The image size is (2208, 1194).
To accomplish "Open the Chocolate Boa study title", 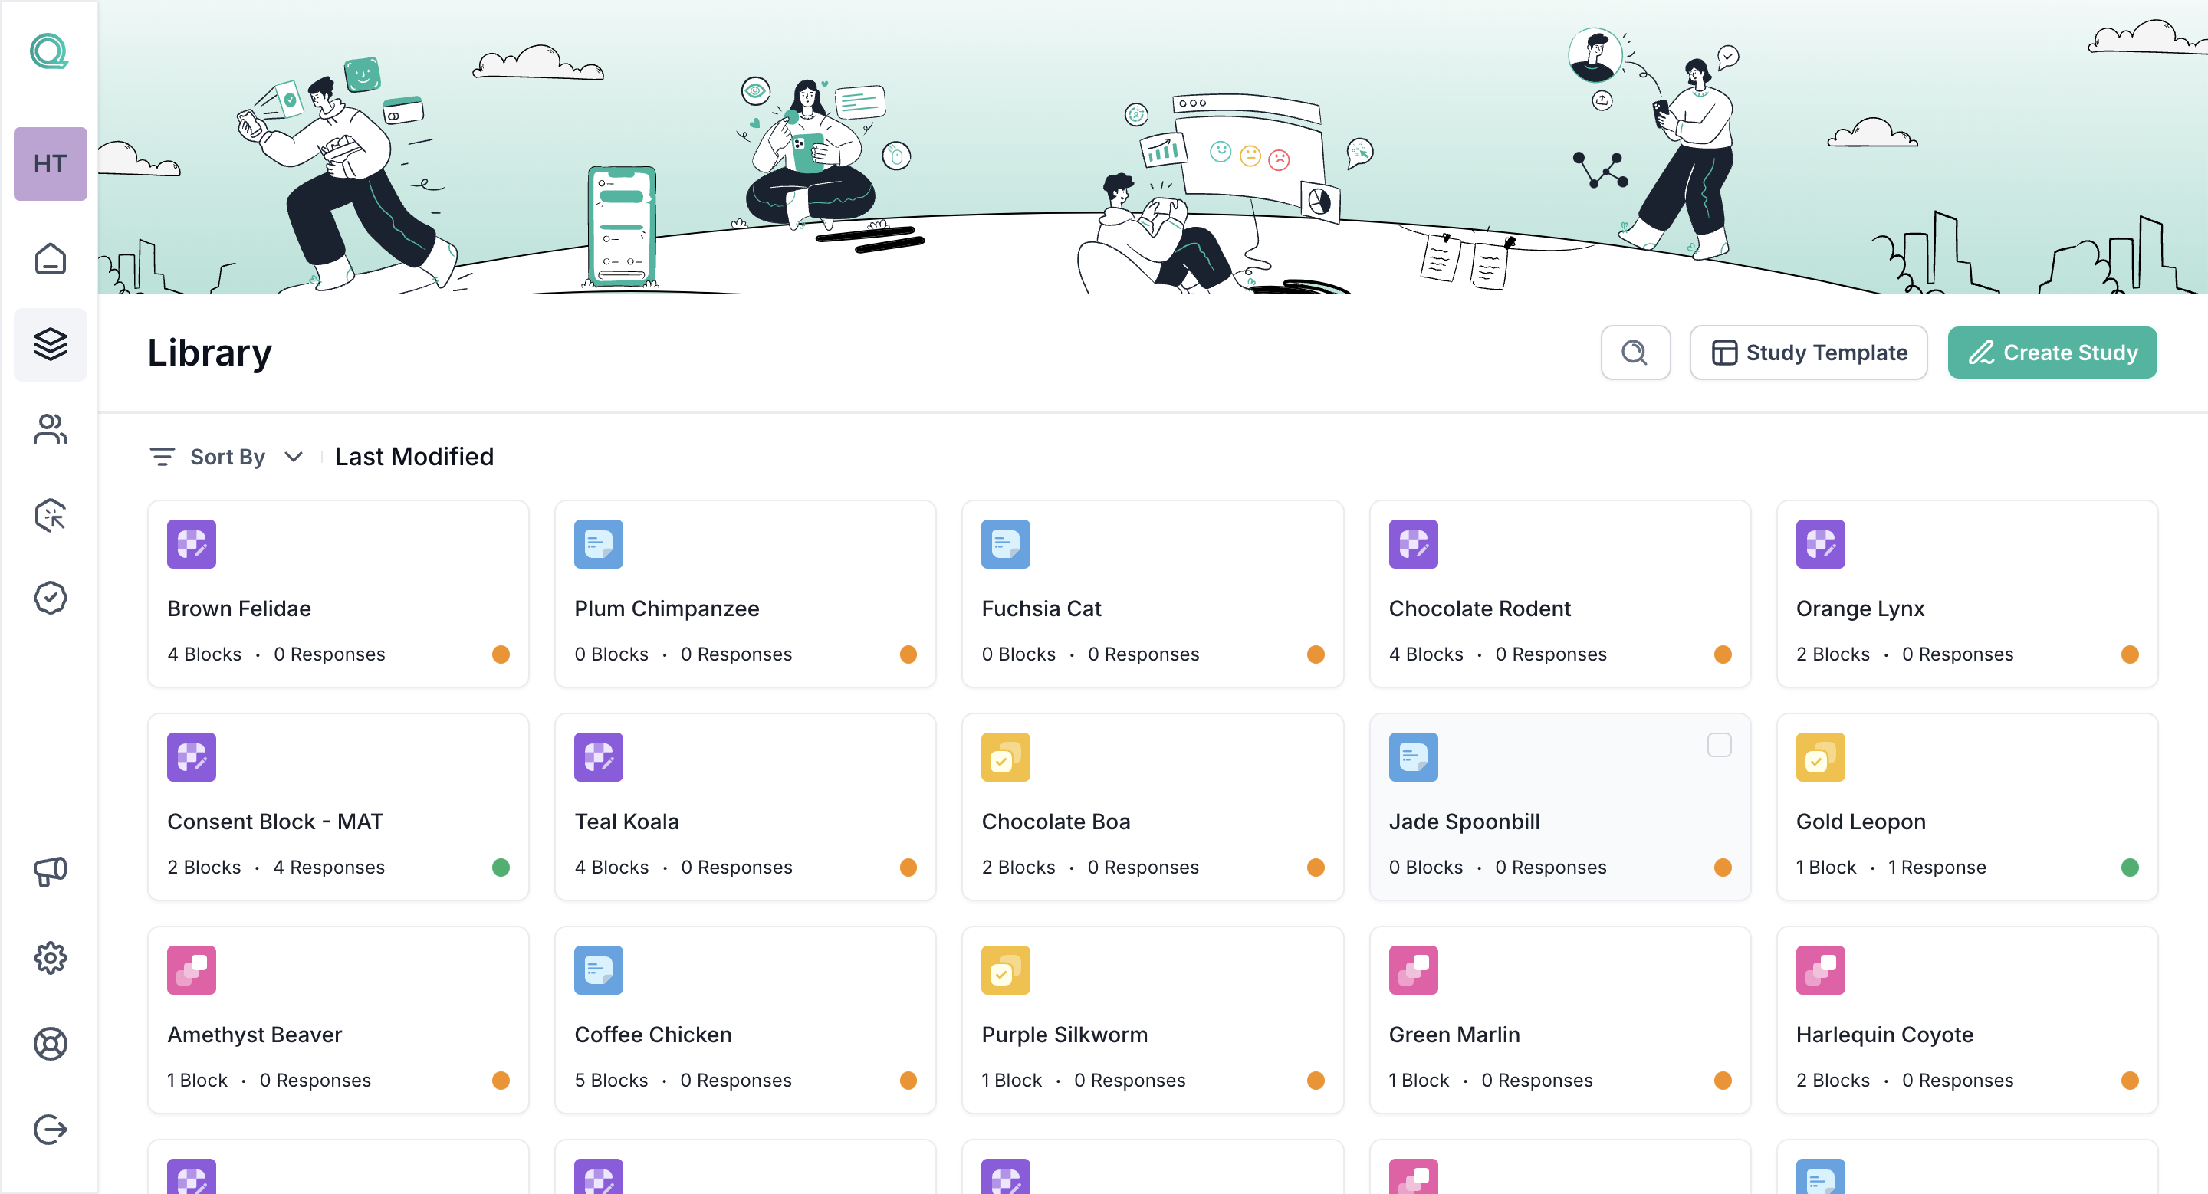I will pos(1055,822).
